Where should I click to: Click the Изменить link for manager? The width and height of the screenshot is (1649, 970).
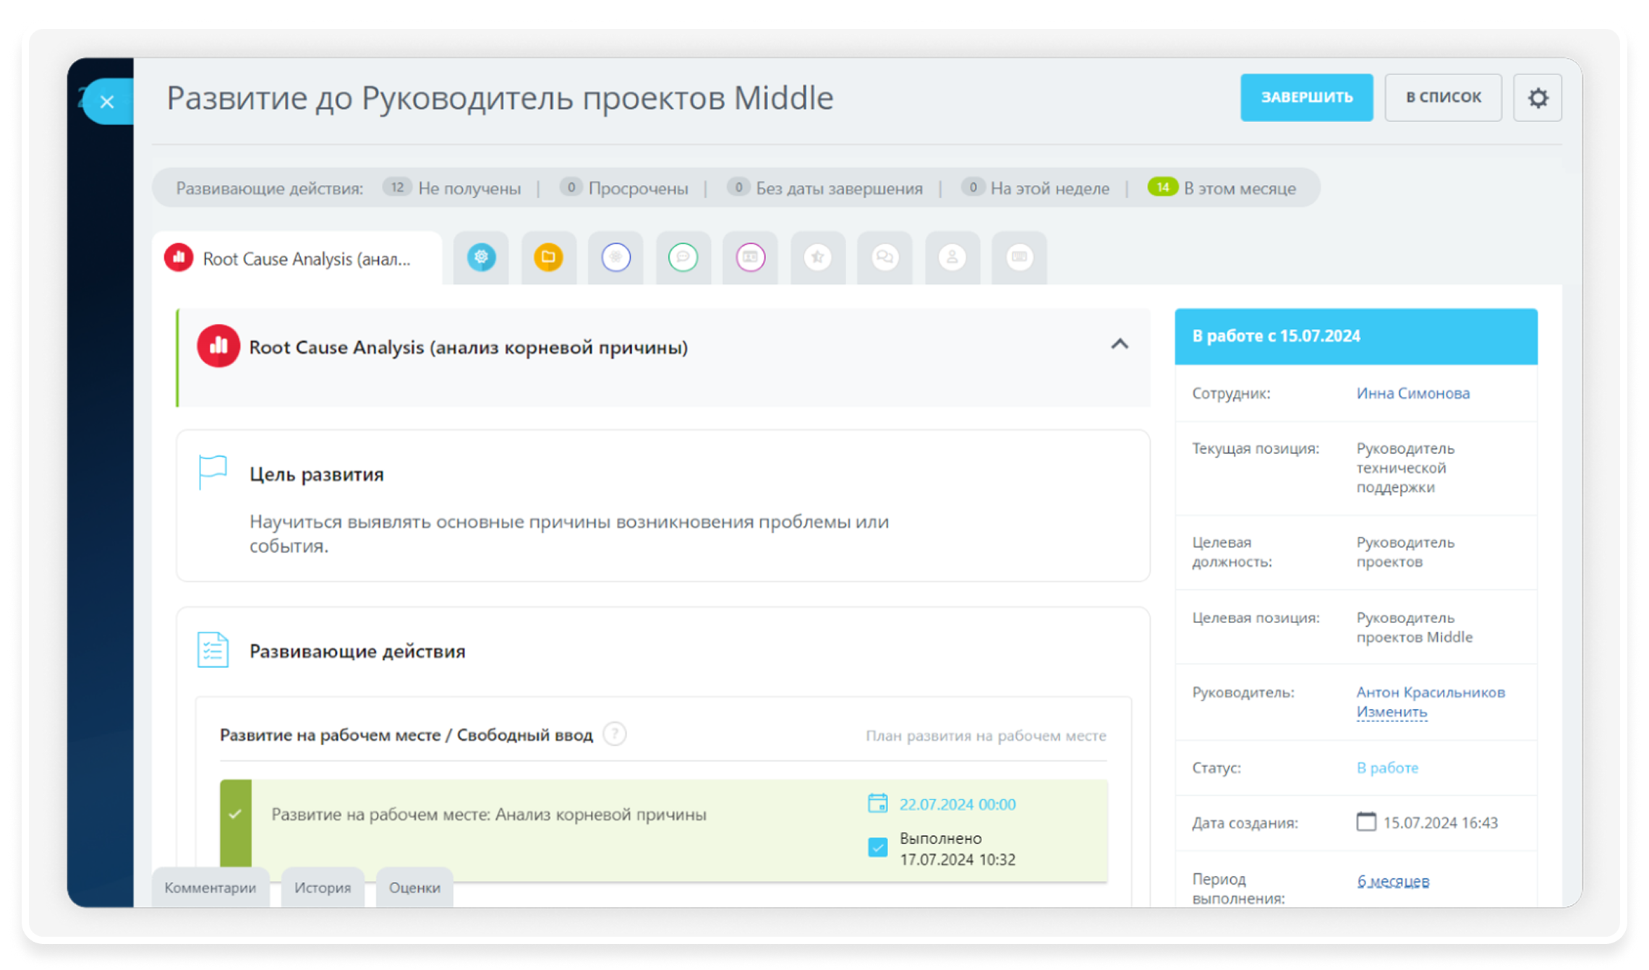click(1391, 712)
